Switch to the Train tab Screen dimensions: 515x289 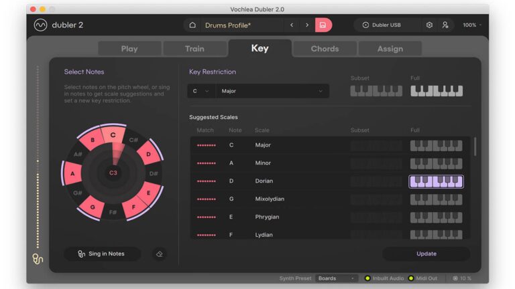pyautogui.click(x=194, y=49)
